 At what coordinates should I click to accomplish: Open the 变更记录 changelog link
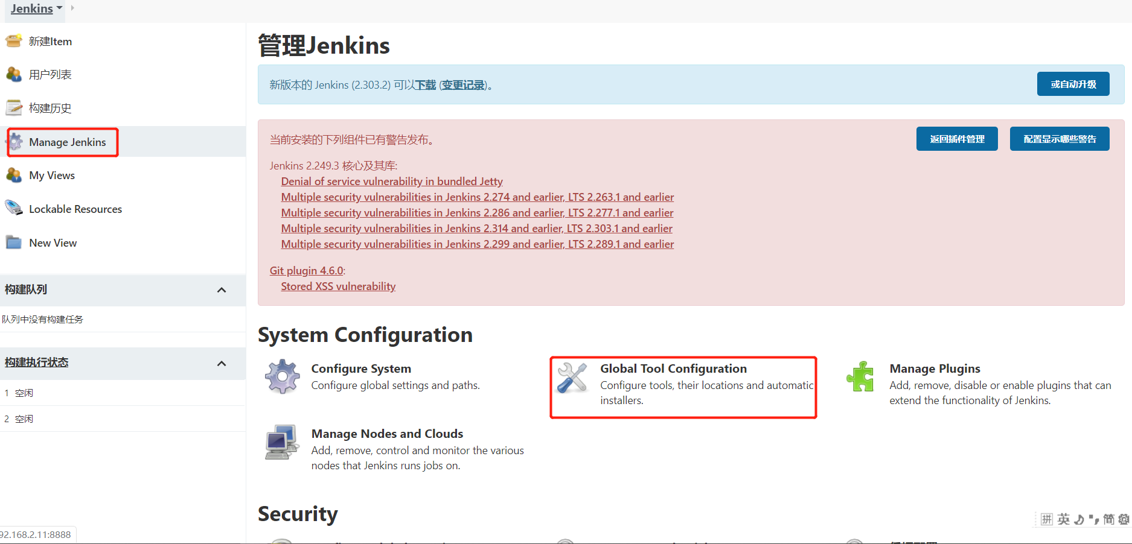pos(463,85)
